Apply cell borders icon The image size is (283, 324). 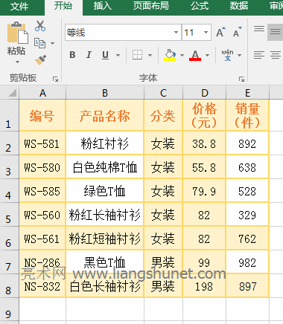click(137, 55)
